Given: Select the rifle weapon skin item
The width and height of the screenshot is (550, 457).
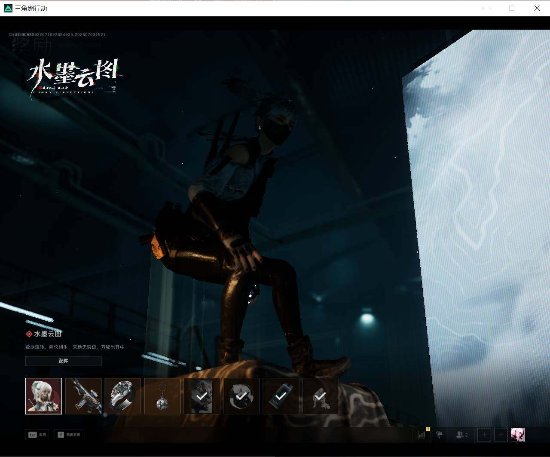Looking at the screenshot, I should coord(83,396).
